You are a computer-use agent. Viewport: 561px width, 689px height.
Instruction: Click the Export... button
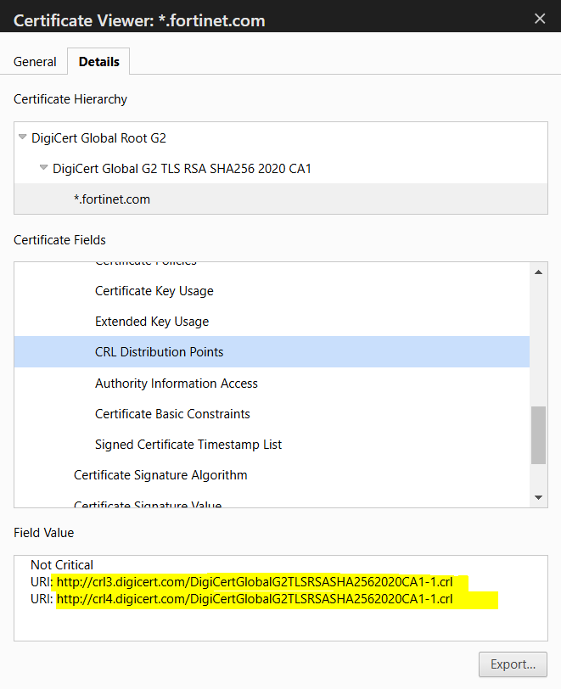point(513,664)
